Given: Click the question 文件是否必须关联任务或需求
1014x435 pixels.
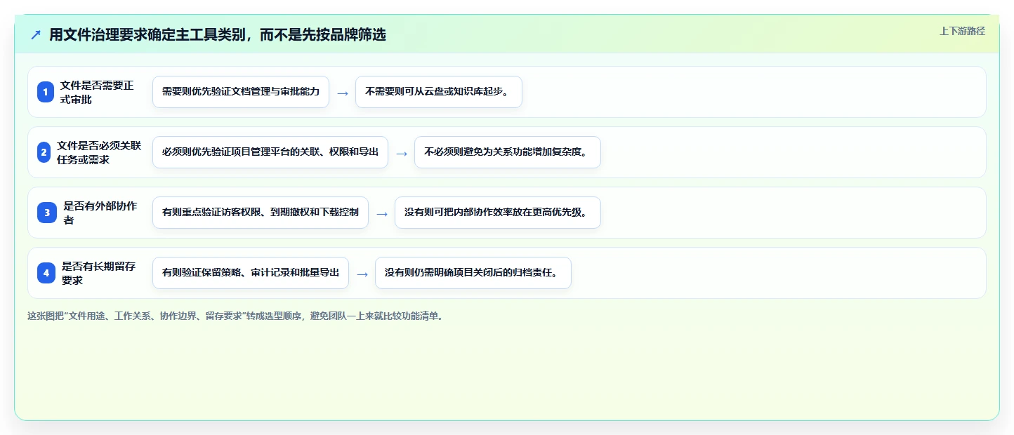Looking at the screenshot, I should (x=99, y=152).
